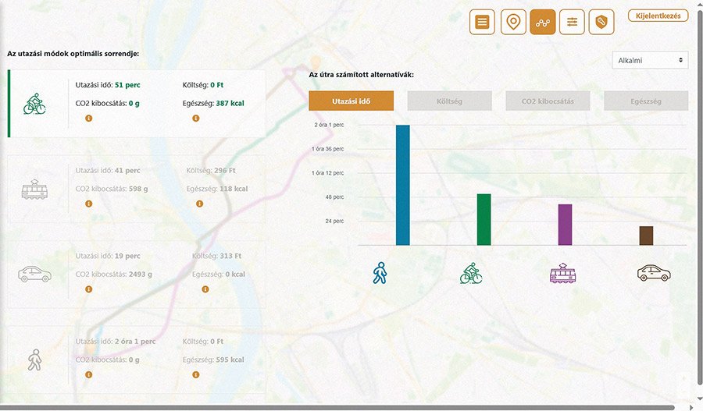Click info icon under bicycle CO2 kibocsátás
The height and width of the screenshot is (411, 703).
[88, 119]
